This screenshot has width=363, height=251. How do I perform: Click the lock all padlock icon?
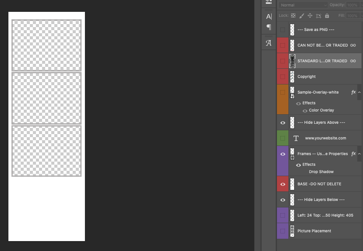coord(327,16)
